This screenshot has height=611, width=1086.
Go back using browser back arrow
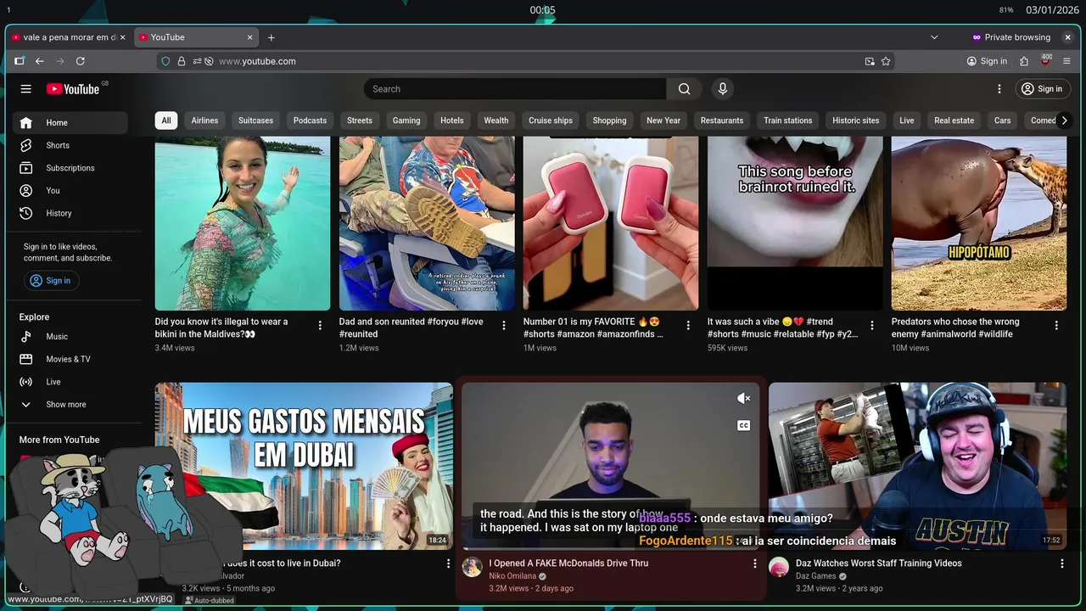click(x=39, y=61)
